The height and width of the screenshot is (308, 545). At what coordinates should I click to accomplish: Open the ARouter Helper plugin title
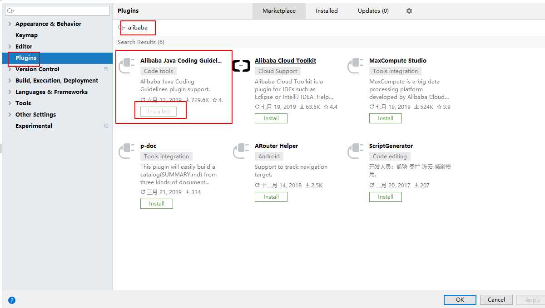click(276, 146)
